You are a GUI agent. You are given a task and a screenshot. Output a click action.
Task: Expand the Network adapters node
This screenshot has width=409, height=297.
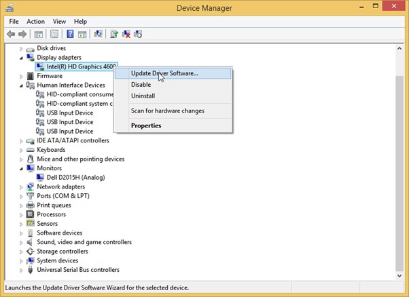tap(21, 187)
